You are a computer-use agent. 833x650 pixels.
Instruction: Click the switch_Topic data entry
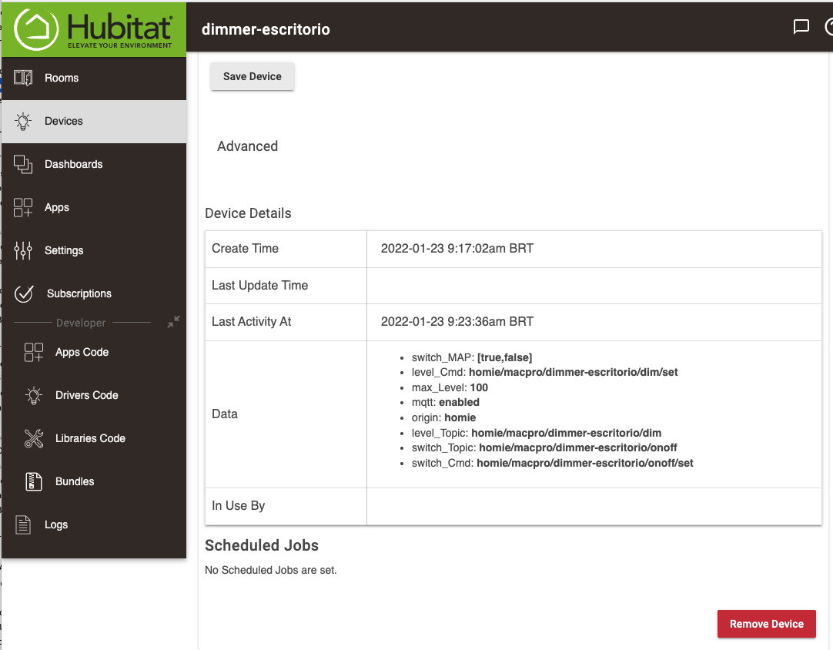tap(544, 447)
